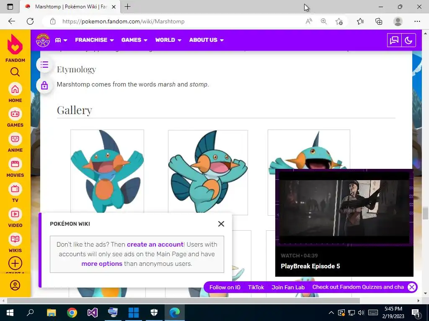Viewport: 429px width, 321px height.
Task: Open Collections button
Action: pyautogui.click(x=379, y=21)
